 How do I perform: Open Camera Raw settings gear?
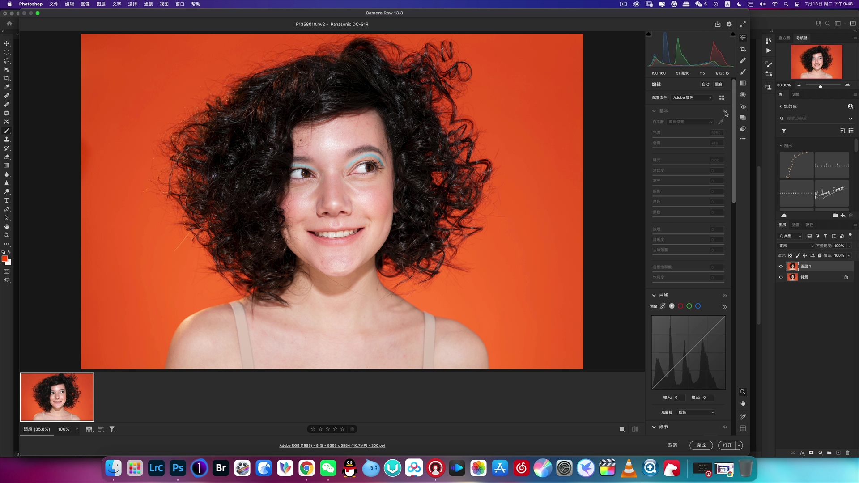[x=729, y=24]
